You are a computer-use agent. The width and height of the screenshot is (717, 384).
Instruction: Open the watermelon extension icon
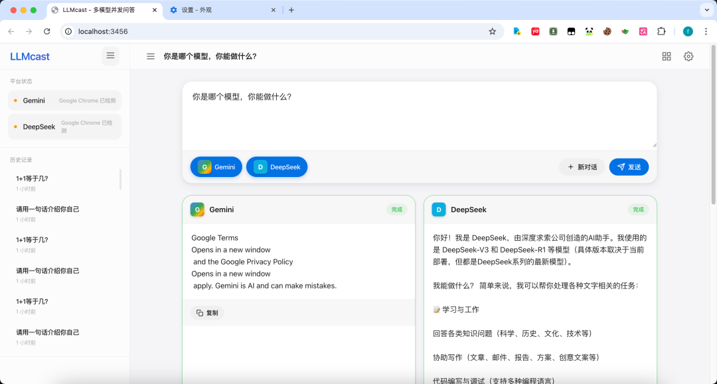click(625, 32)
